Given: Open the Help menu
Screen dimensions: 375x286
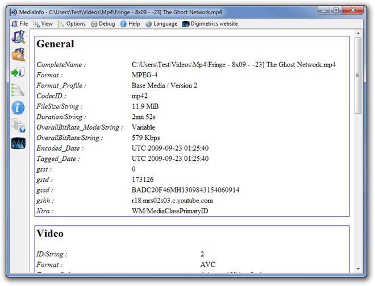Looking at the screenshot, I should [130, 24].
